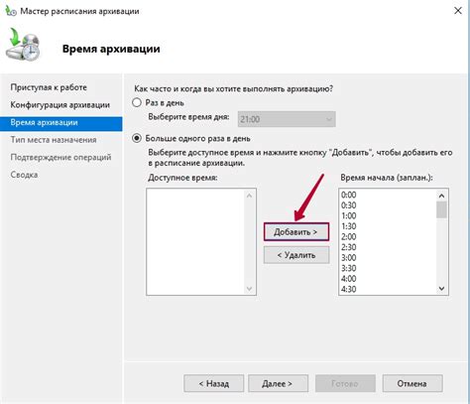Go to 'Приступая к работе' step

[x=49, y=87]
